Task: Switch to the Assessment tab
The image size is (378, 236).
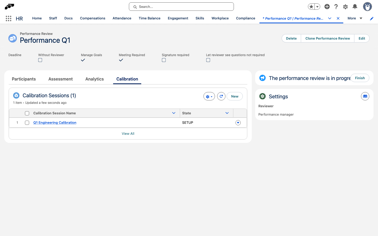Action: pyautogui.click(x=61, y=79)
